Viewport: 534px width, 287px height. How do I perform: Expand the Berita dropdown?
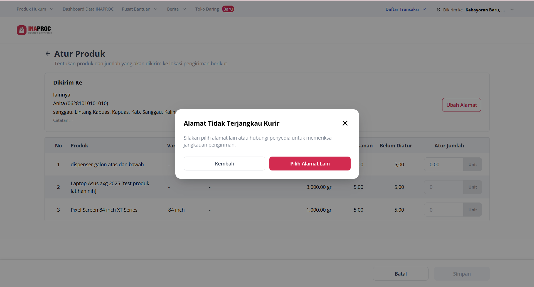pyautogui.click(x=184, y=9)
